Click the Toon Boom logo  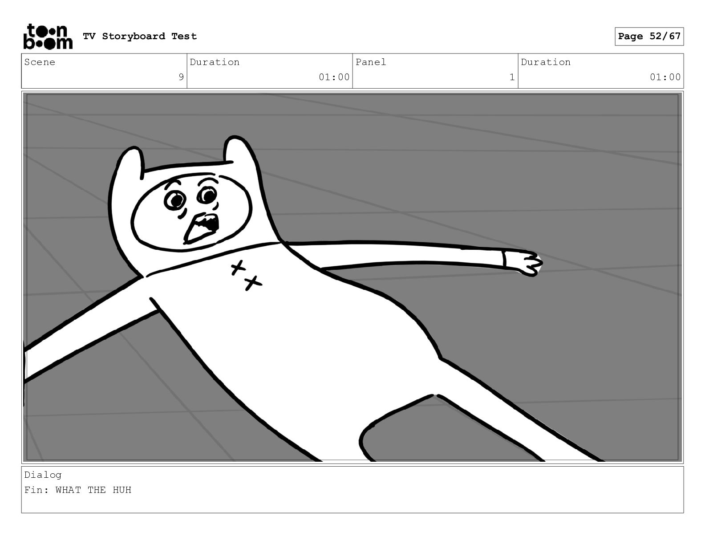pos(48,37)
